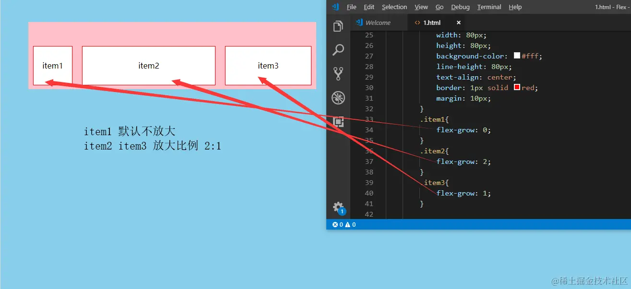Open the File menu
The height and width of the screenshot is (289, 631).
tap(351, 7)
